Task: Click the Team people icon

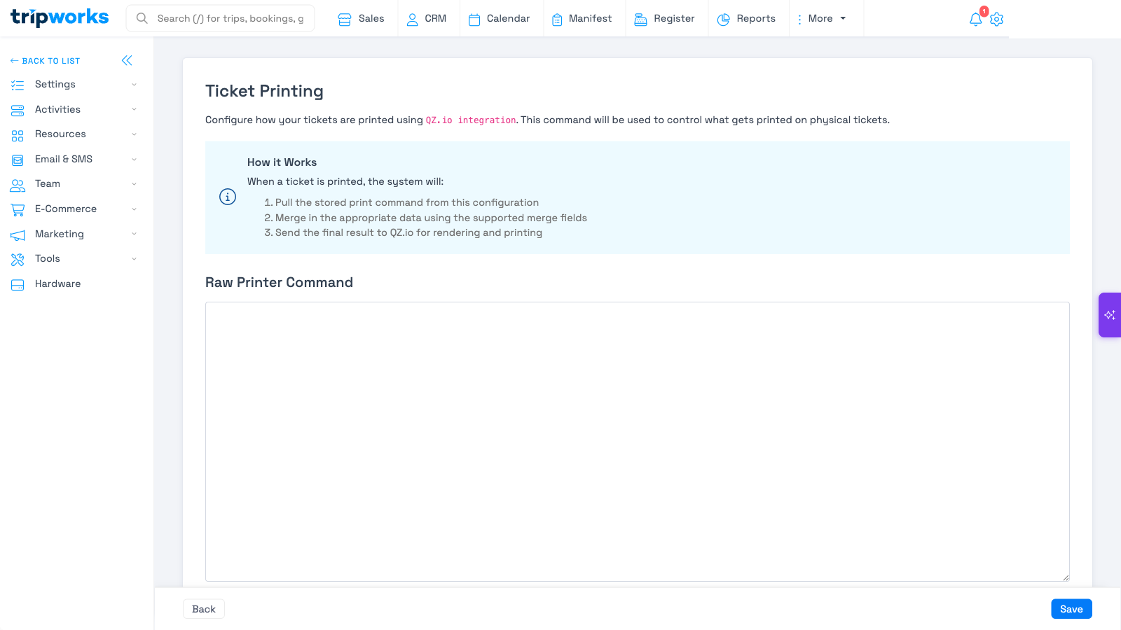Action: pyautogui.click(x=18, y=185)
